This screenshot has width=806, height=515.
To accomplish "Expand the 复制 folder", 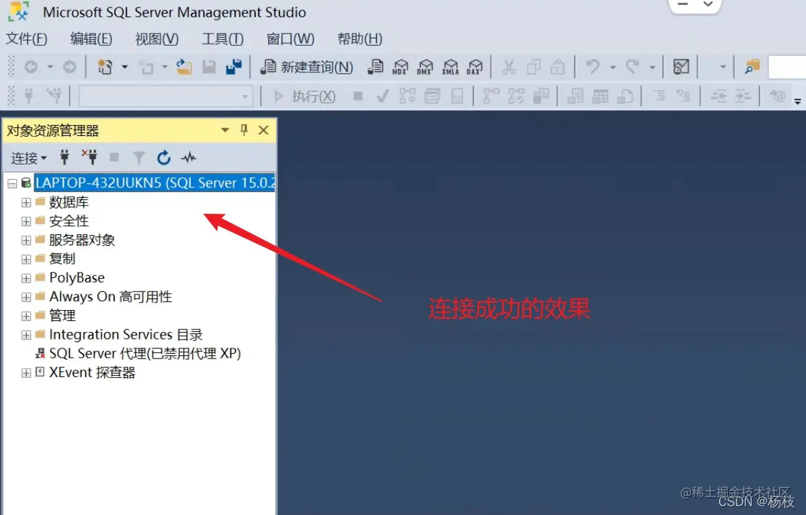I will [26, 259].
